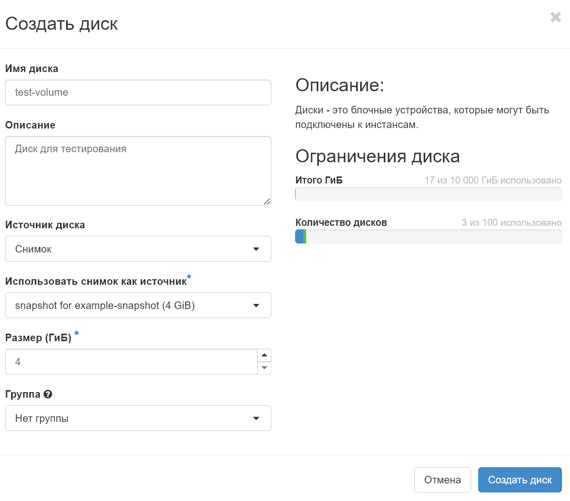This screenshot has height=501, width=570.
Task: Click the dropdown caret next to snapshot selection
Action: tap(256, 305)
